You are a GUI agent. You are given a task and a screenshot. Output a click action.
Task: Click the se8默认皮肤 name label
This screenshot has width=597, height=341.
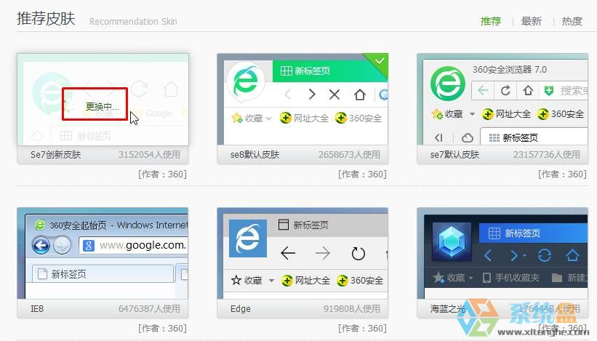(255, 155)
